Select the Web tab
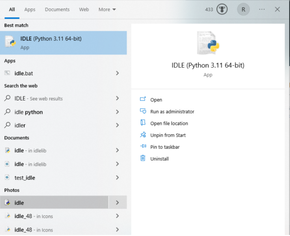This screenshot has width=290, height=236. click(x=84, y=9)
